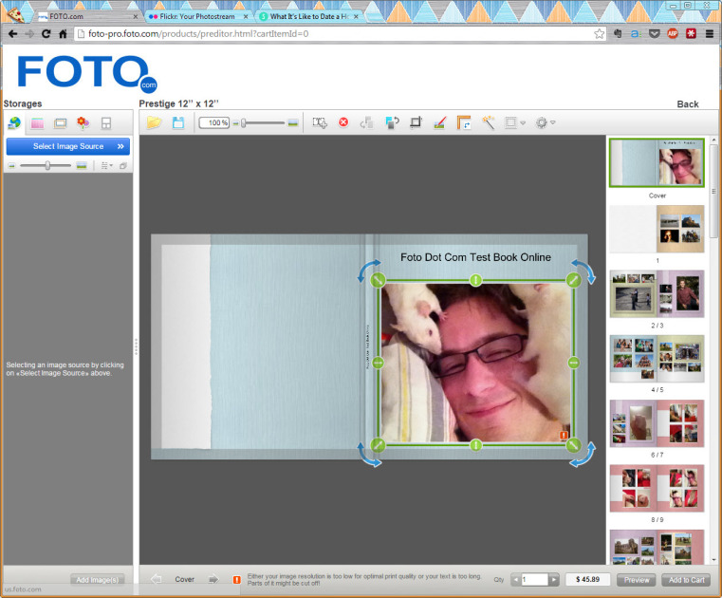Screen dimensions: 722x598
Task: Select the pages 2 / 3 thumbnail
Action: point(657,292)
